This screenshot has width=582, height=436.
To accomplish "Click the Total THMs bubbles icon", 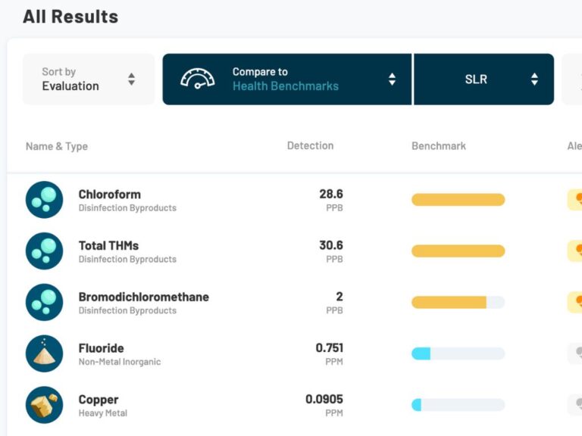I will [44, 251].
